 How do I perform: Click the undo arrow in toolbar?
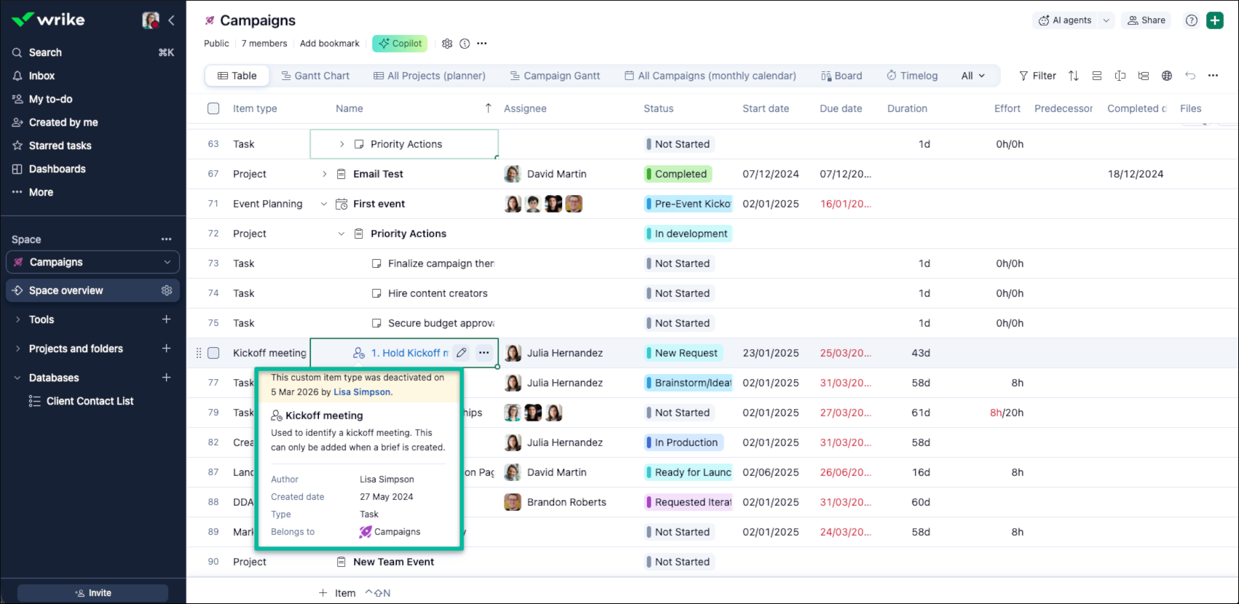click(1190, 76)
